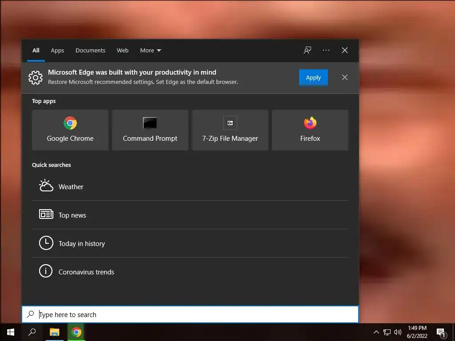
Task: Open the Action Center notifications icon
Action: 441,333
